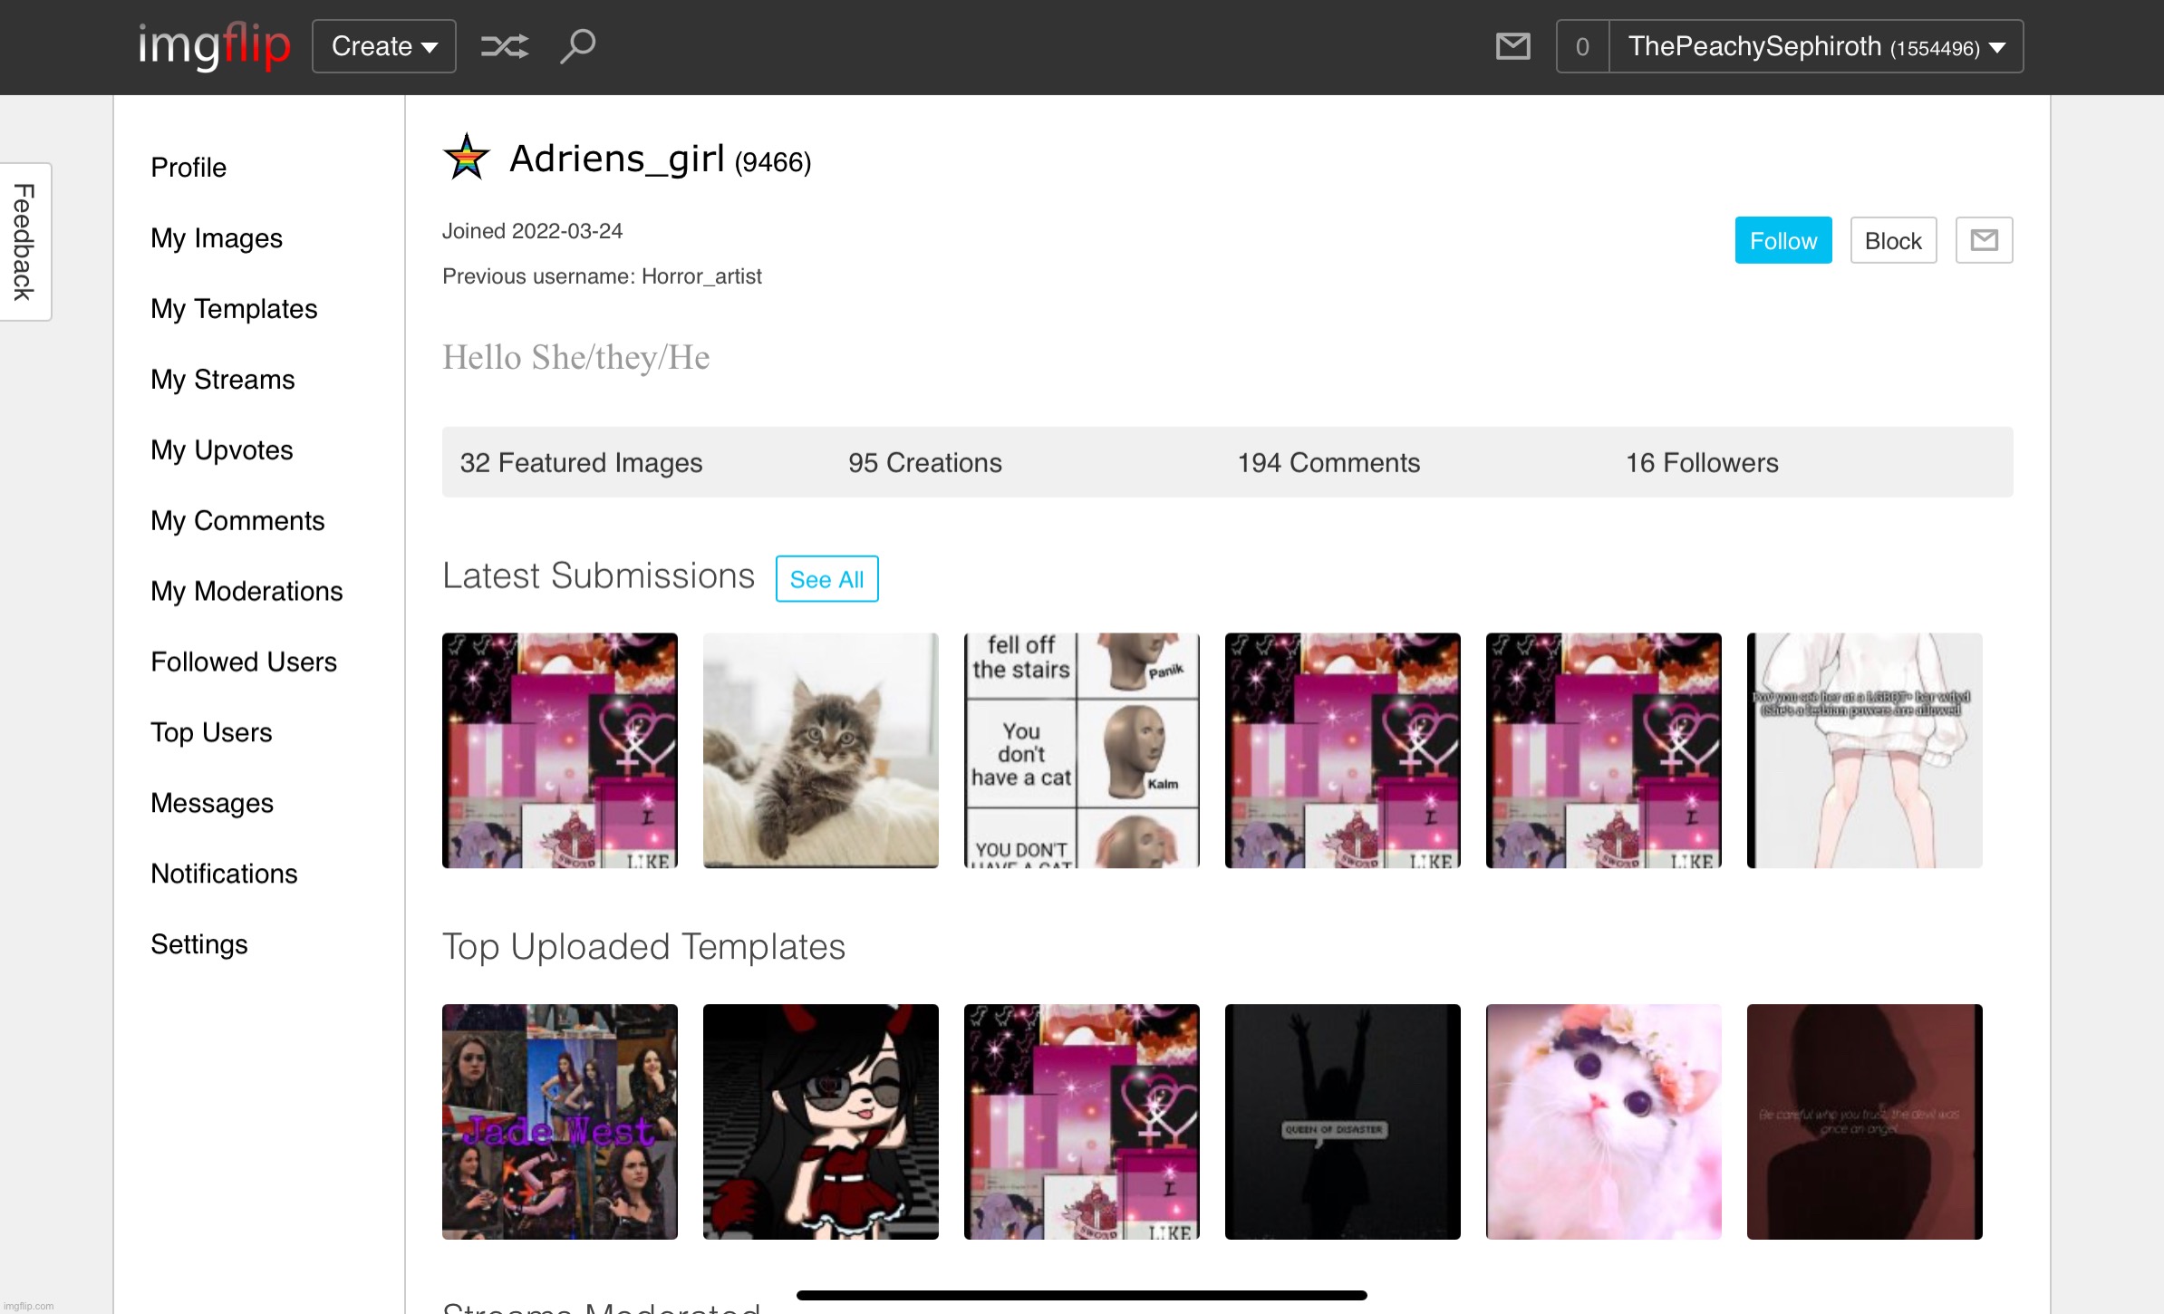Viewport: 2164px width, 1314px height.
Task: Open Queen of Disaster silhouette template
Action: point(1343,1122)
